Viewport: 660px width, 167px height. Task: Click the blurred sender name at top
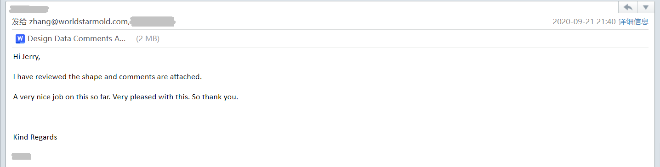coord(29,9)
